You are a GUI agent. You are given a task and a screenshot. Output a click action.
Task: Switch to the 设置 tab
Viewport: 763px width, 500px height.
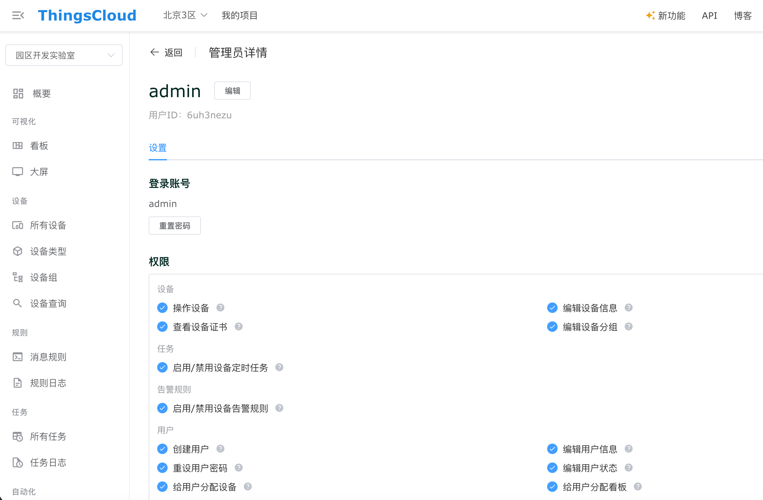tap(158, 148)
